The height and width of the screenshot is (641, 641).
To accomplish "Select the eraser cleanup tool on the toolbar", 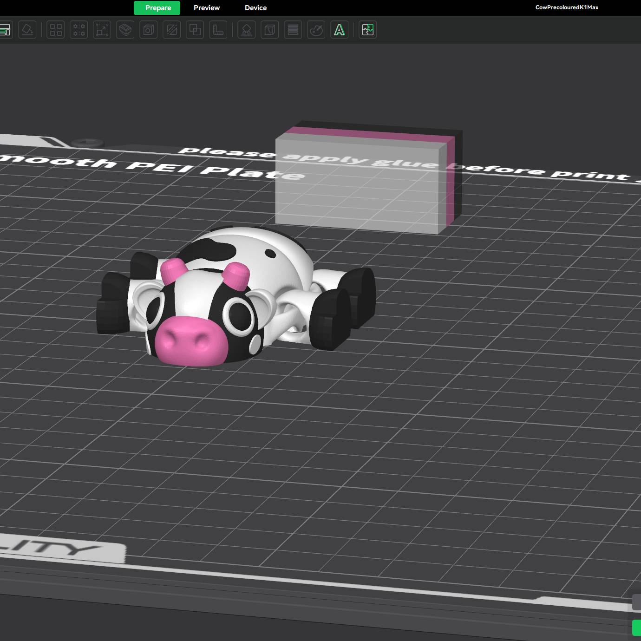I will [x=27, y=30].
